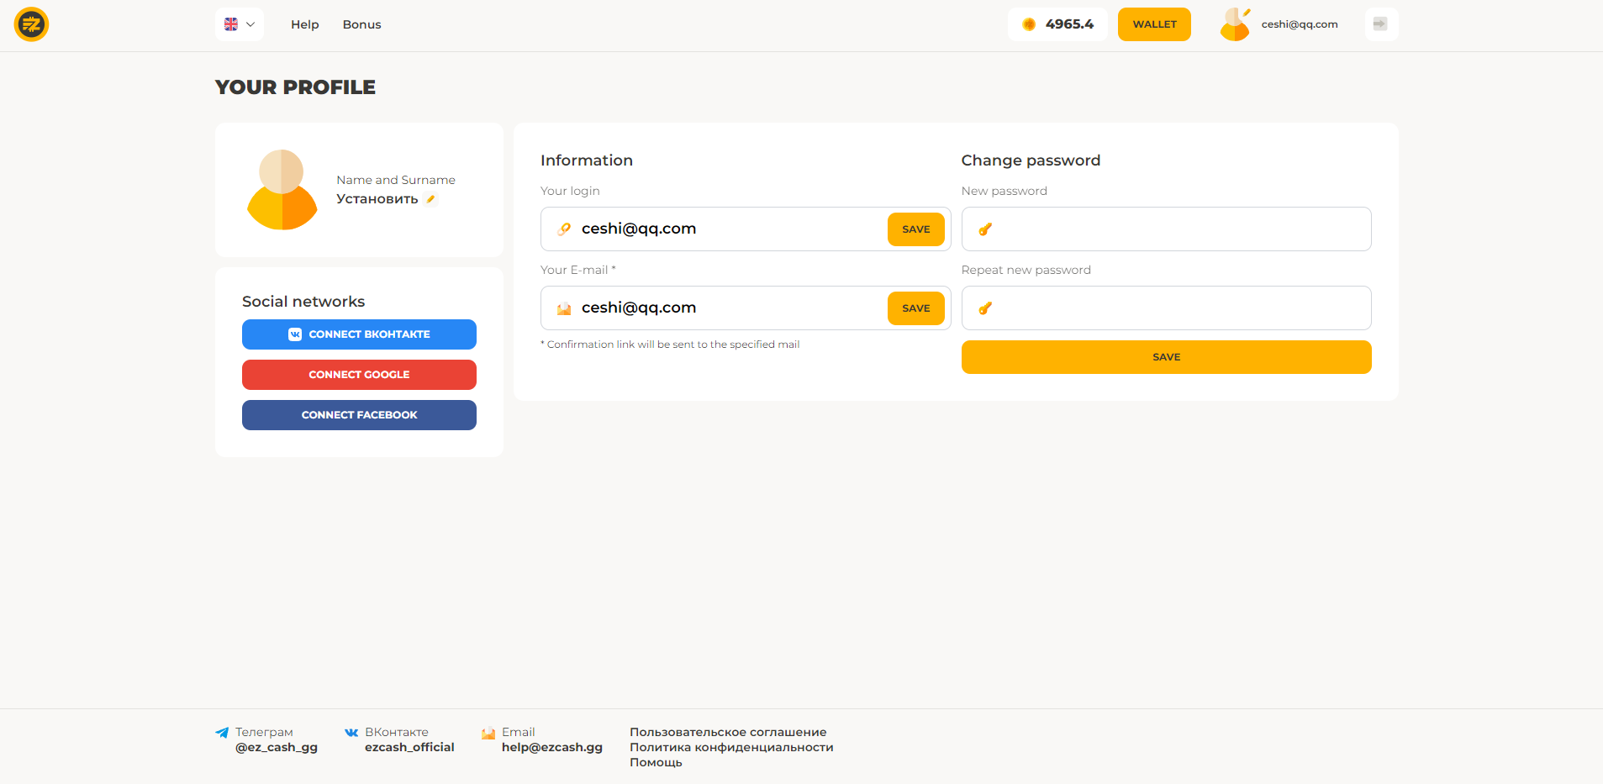Click the coin balance 4965.4
Viewport: 1603px width, 784px height.
click(x=1057, y=24)
